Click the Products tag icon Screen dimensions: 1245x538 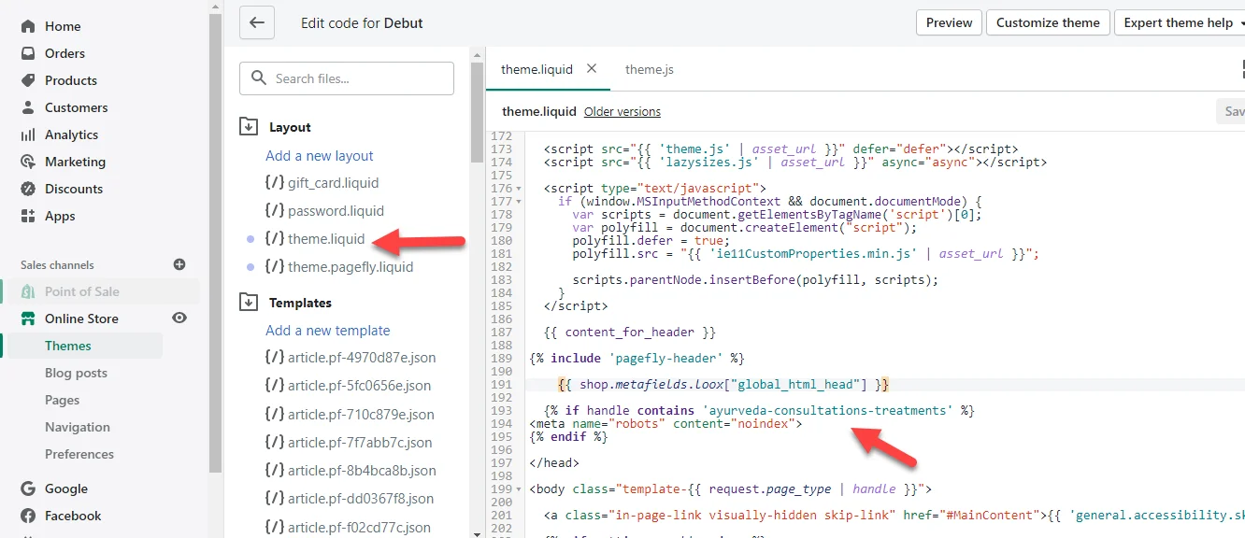(x=28, y=80)
